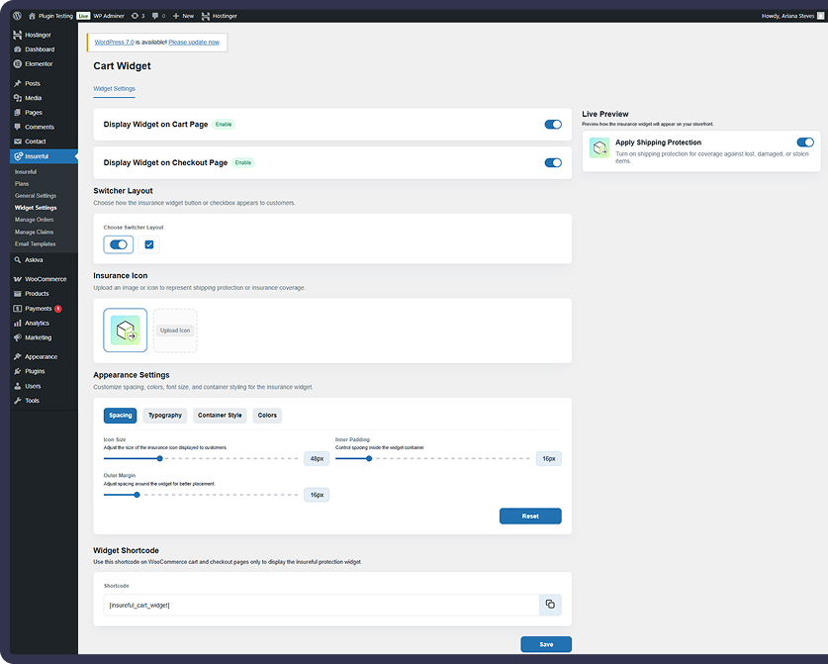Image resolution: width=828 pixels, height=664 pixels.
Task: Switch to the Spacing tab
Action: (120, 416)
